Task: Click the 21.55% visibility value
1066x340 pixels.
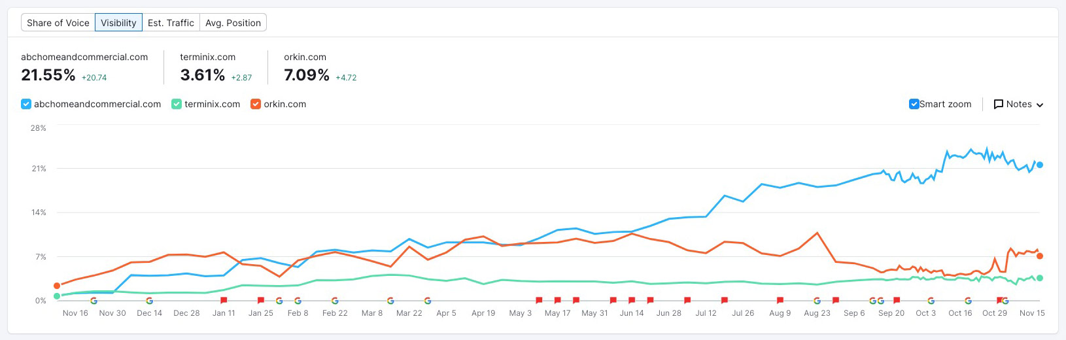Action: point(48,75)
